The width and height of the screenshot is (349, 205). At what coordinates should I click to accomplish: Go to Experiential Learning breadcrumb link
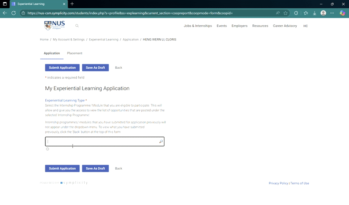coord(103,40)
